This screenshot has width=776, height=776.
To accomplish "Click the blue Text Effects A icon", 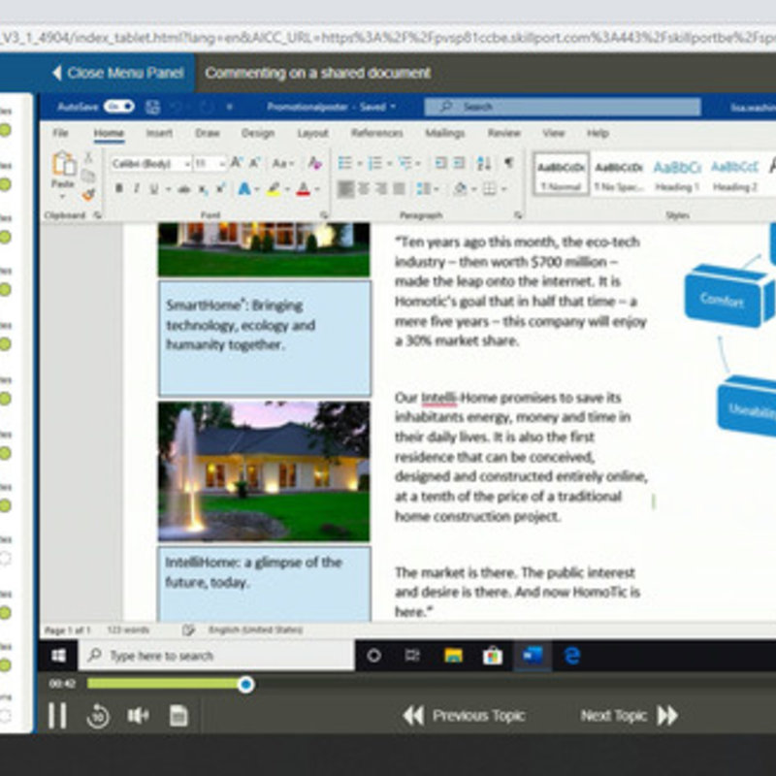I will [x=244, y=188].
